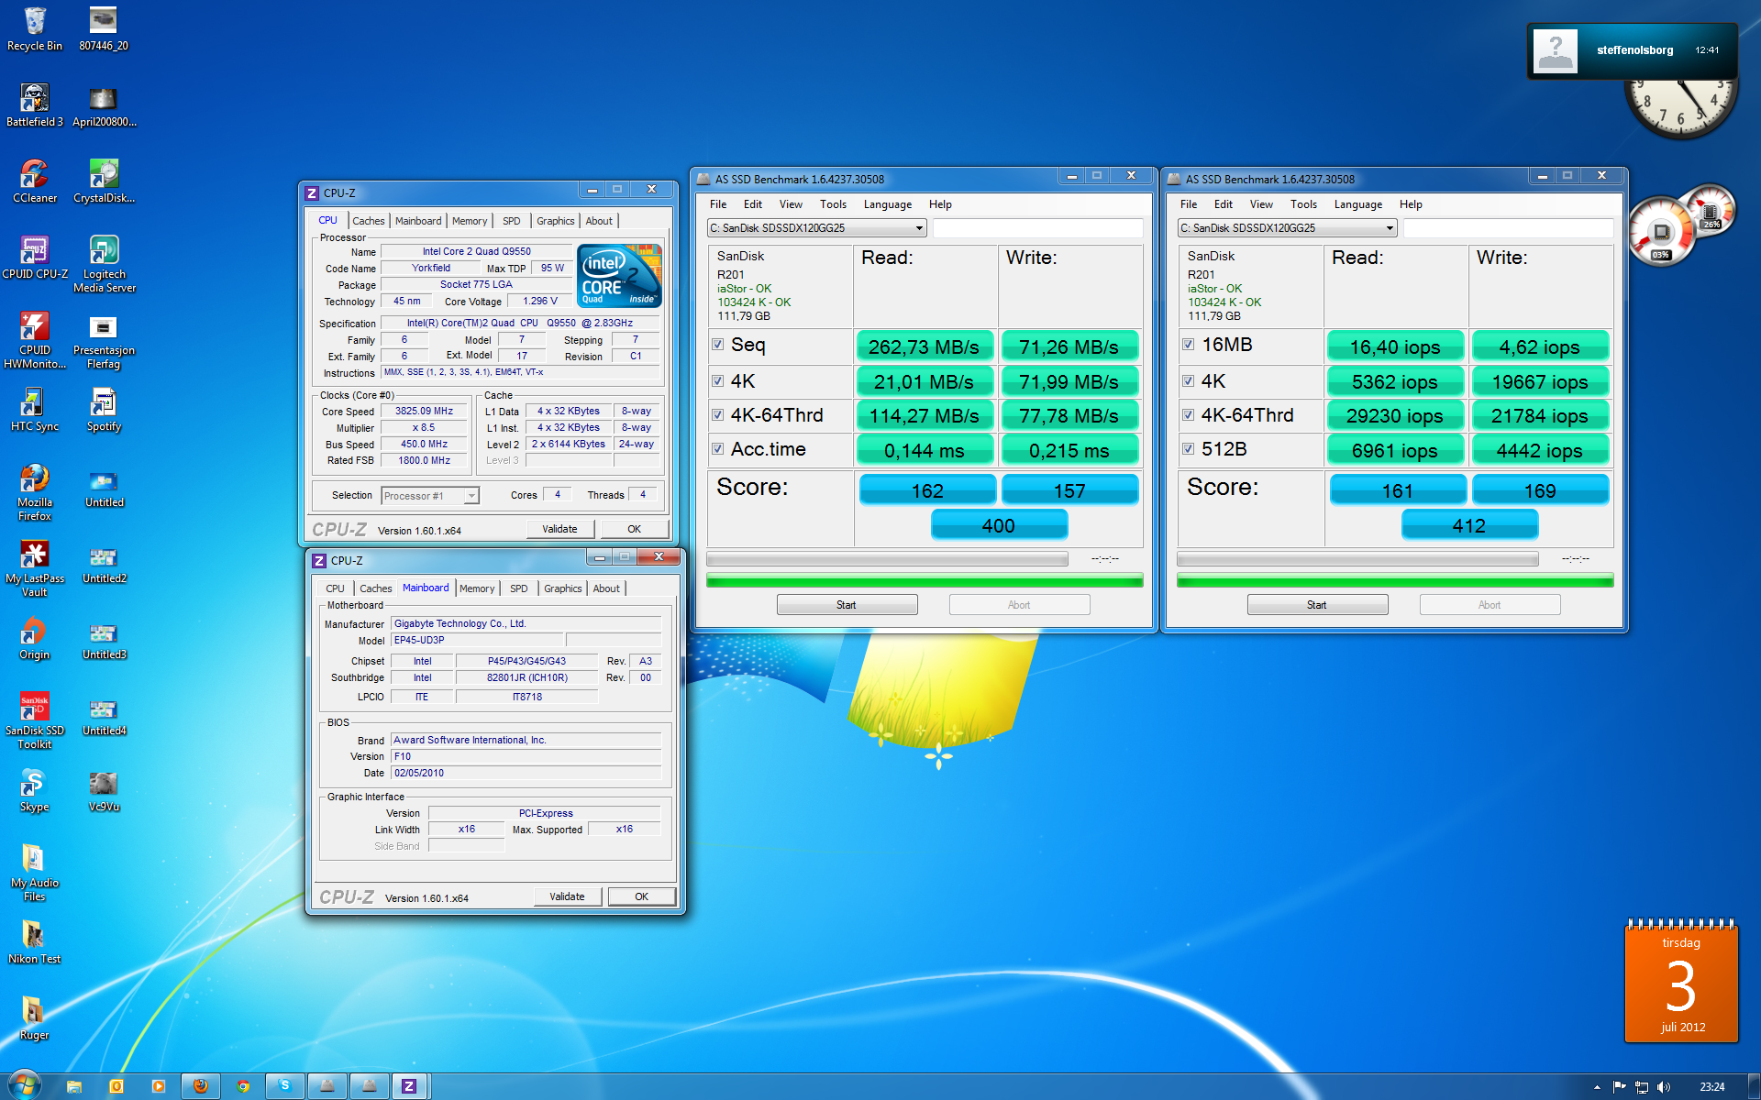
Task: Uncheck 4K in right AS SSD window
Action: [x=1189, y=381]
